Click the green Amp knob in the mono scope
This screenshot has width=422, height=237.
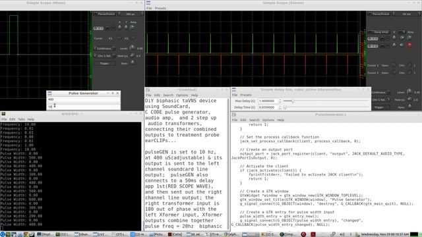133,28
